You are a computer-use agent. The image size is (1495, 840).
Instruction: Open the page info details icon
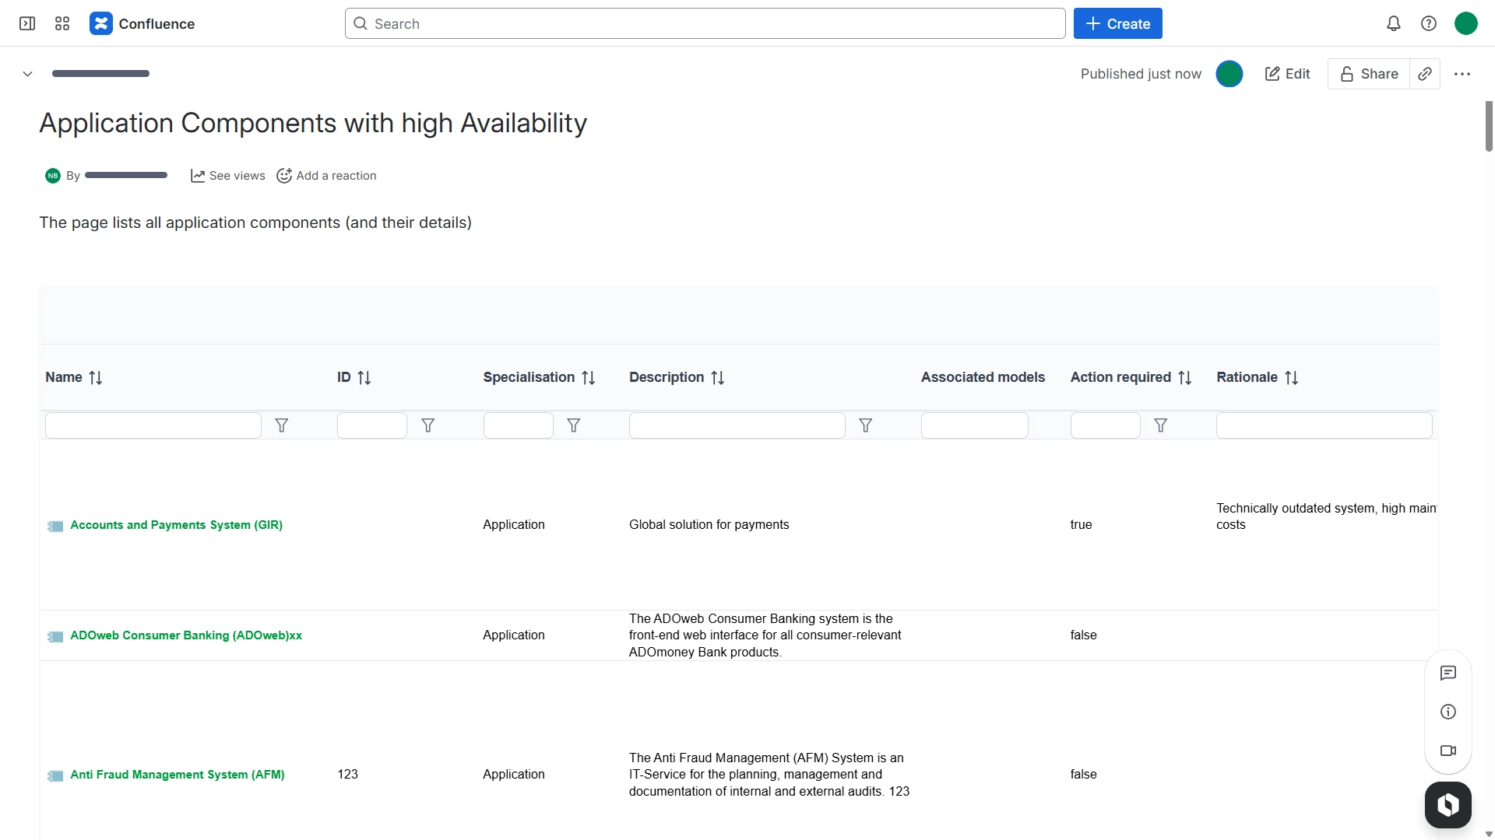(1448, 712)
